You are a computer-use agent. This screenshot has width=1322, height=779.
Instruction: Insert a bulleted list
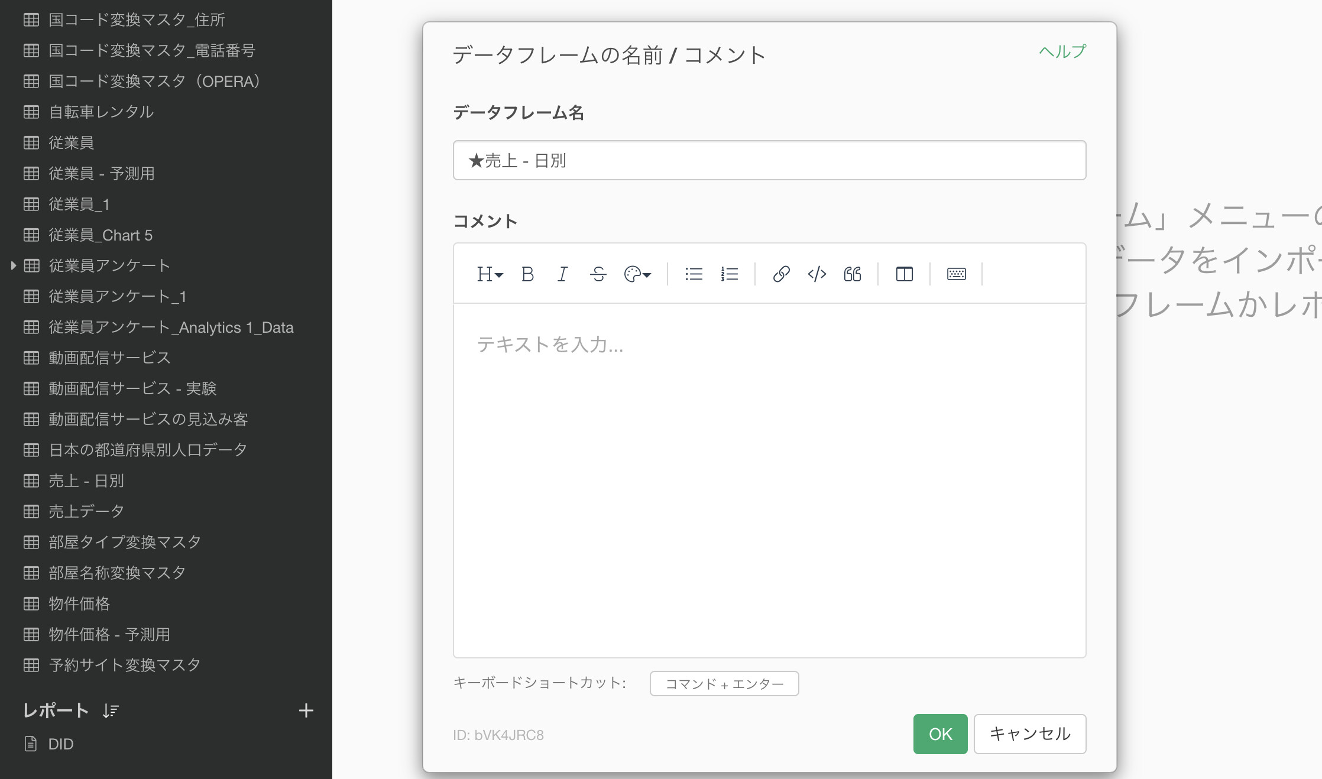coord(694,274)
